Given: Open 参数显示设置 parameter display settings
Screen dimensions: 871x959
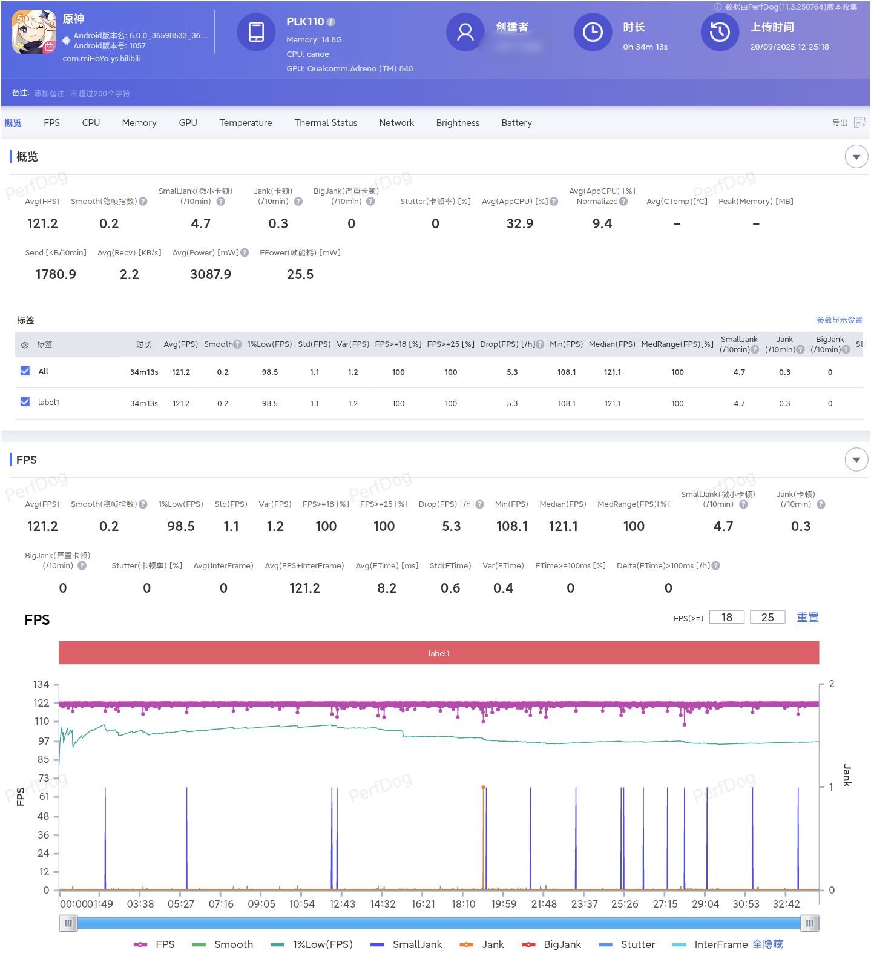Looking at the screenshot, I should pos(839,320).
